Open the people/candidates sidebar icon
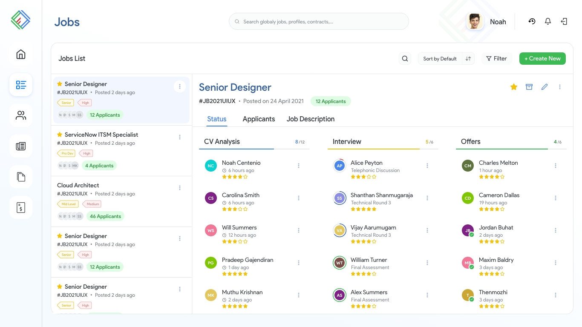Image resolution: width=582 pixels, height=327 pixels. point(21,115)
